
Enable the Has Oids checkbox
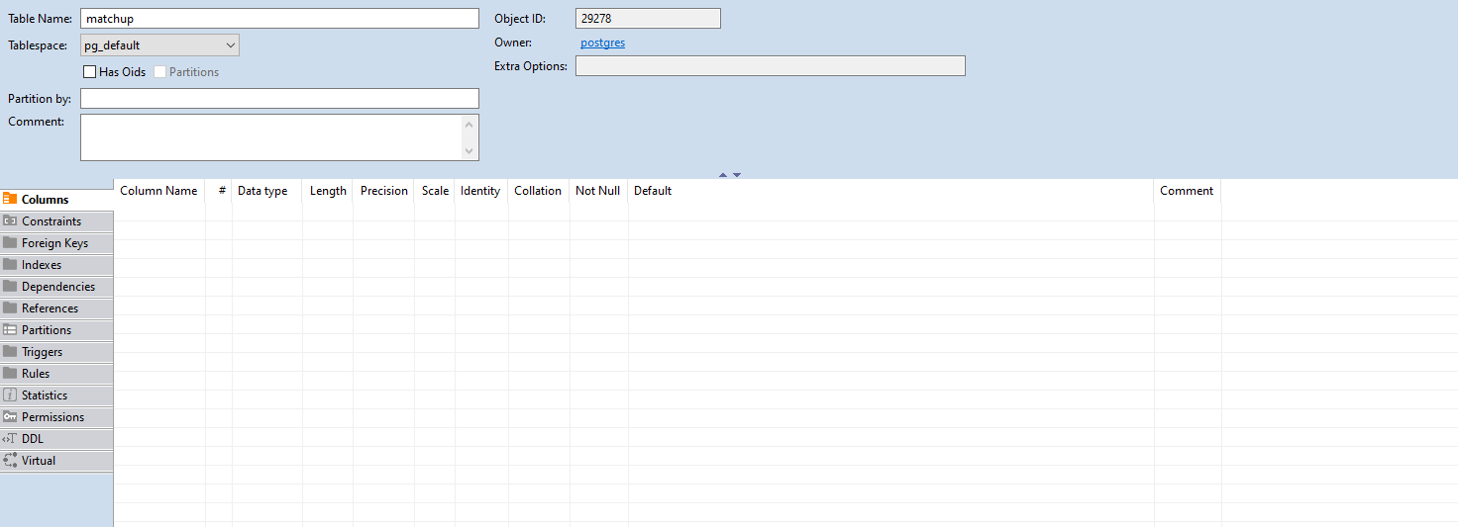tap(90, 72)
